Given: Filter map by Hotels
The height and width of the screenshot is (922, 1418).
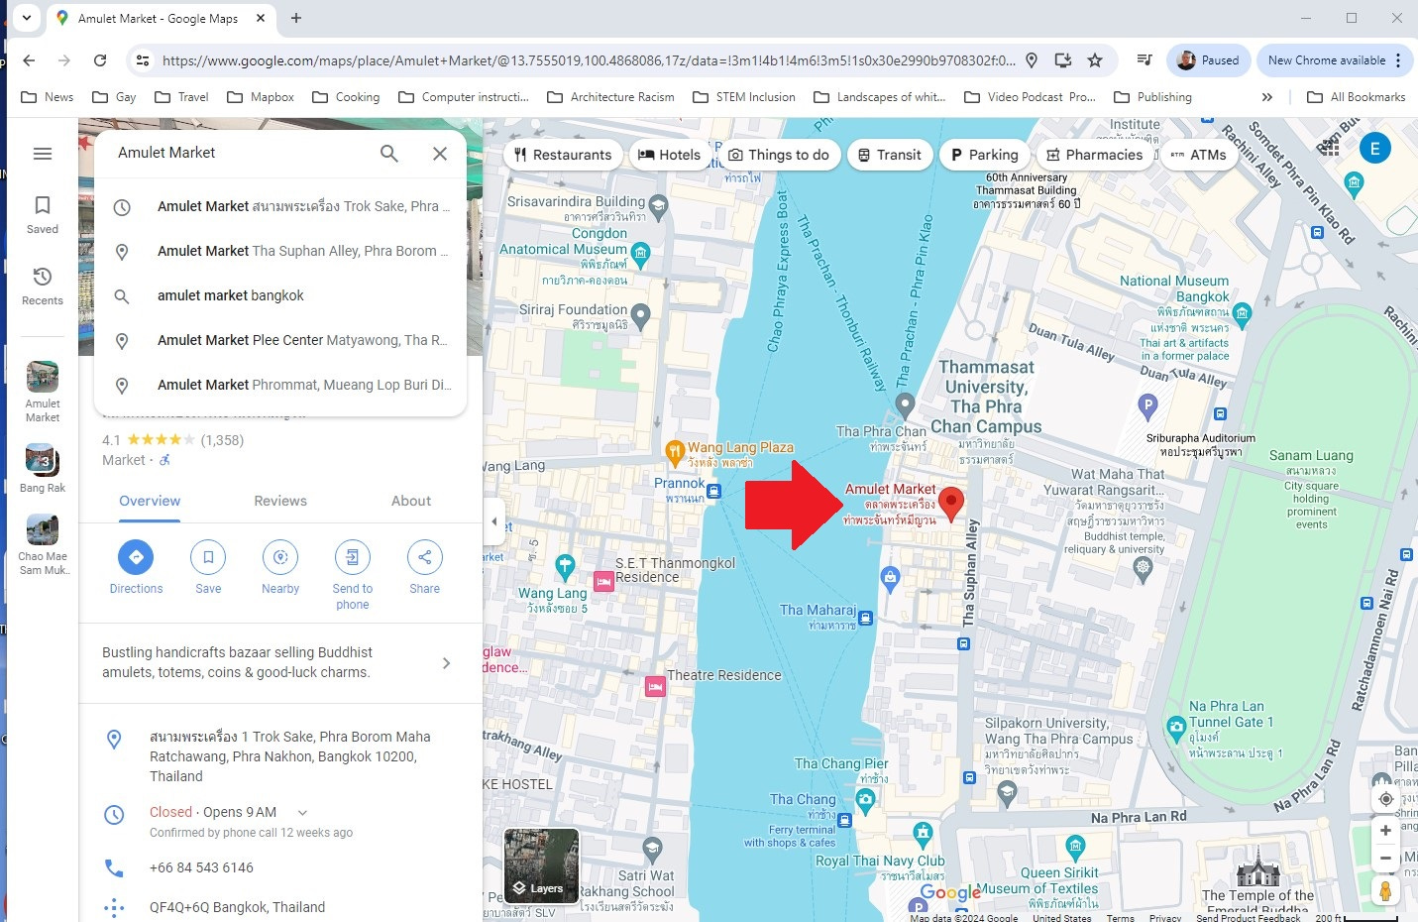Looking at the screenshot, I should [669, 155].
